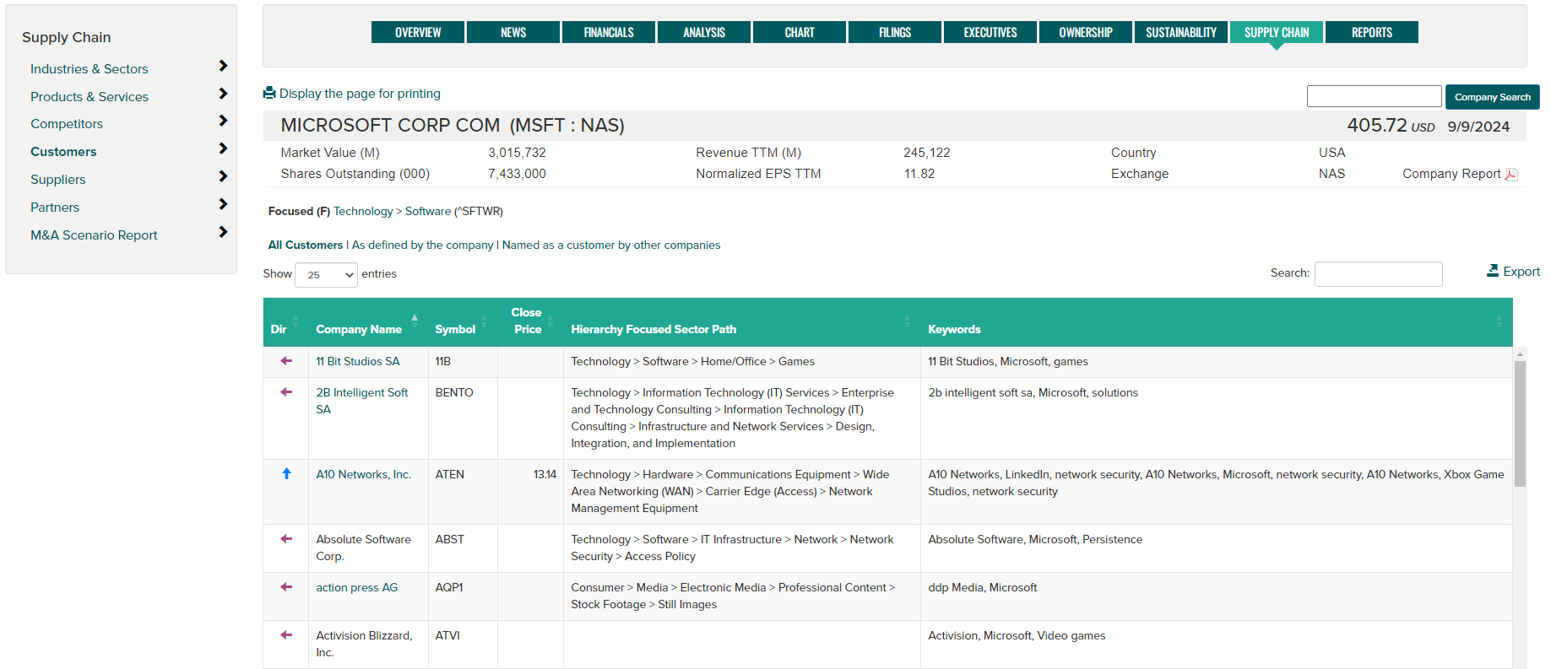
Task: Open the Overview tab
Action: [x=418, y=32]
